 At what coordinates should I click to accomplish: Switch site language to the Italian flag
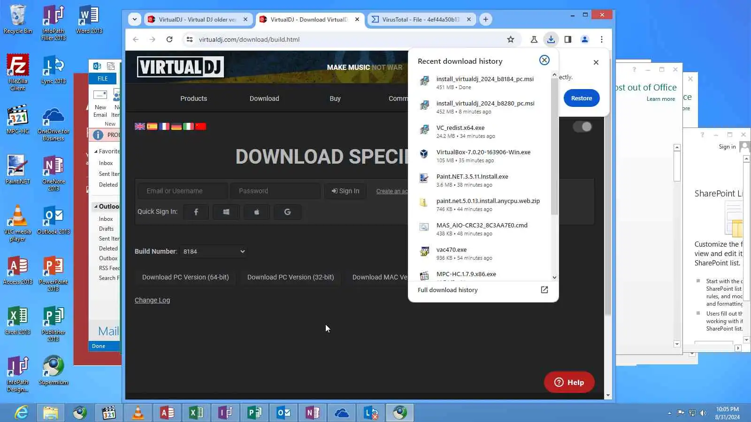[x=188, y=127]
